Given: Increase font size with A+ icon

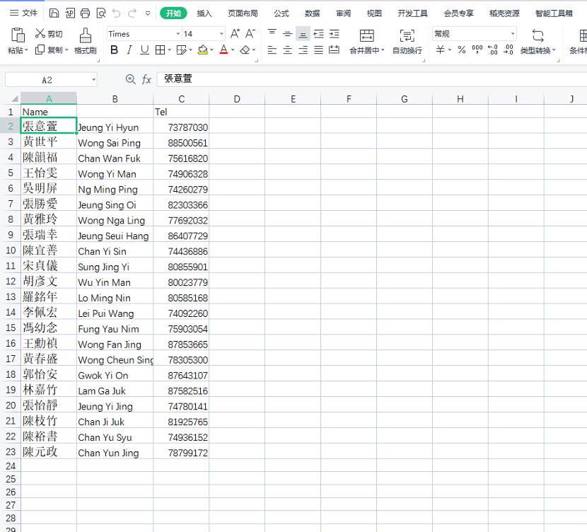Looking at the screenshot, I should click(x=235, y=34).
